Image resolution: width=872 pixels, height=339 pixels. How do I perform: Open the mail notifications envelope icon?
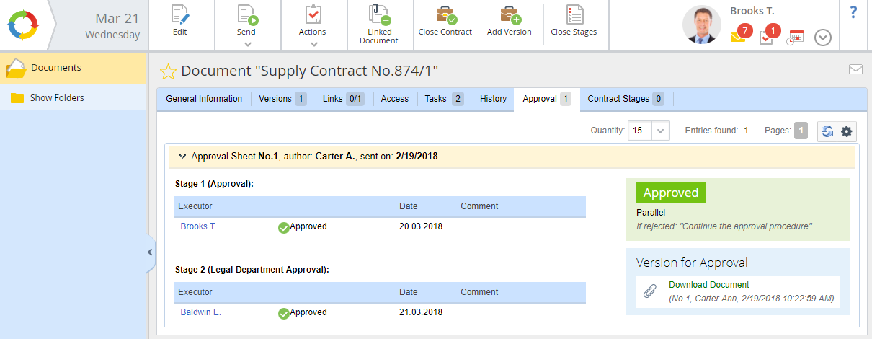(738, 36)
